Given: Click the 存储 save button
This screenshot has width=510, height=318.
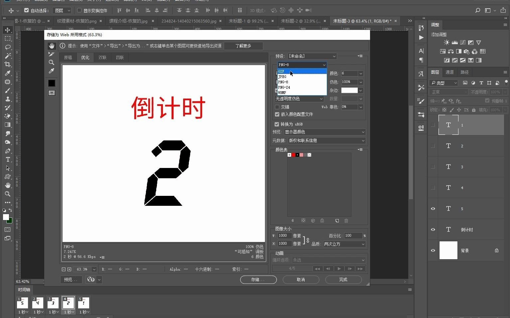Looking at the screenshot, I should point(258,280).
